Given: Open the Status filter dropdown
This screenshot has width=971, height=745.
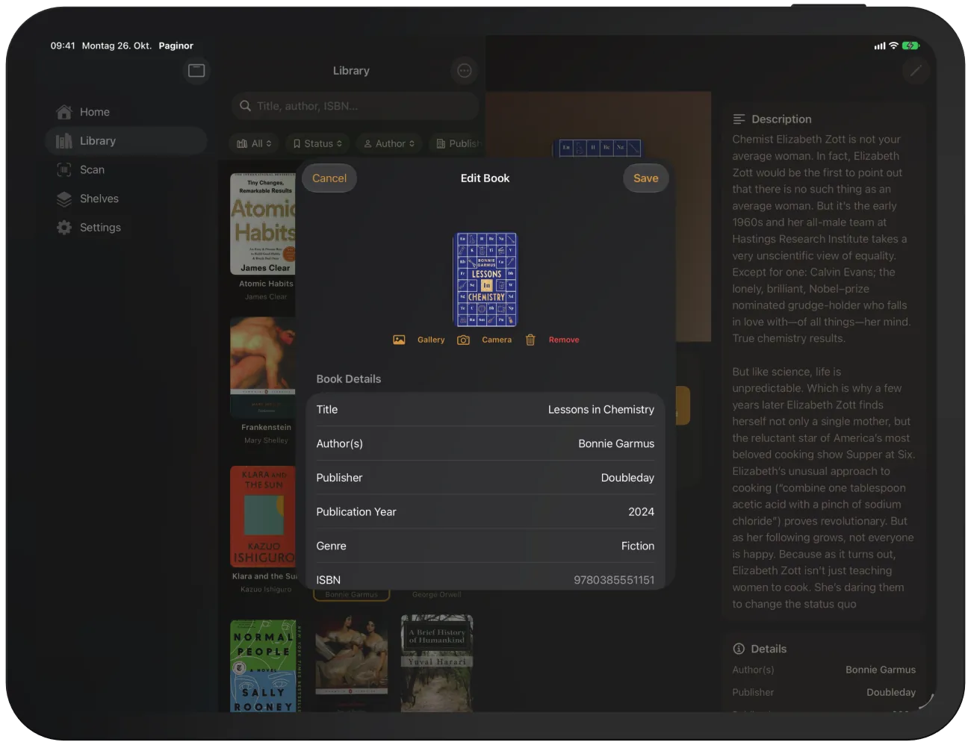Looking at the screenshot, I should click(317, 144).
